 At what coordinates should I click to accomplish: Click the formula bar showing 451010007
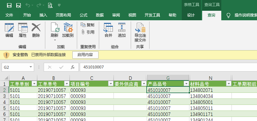168,67
